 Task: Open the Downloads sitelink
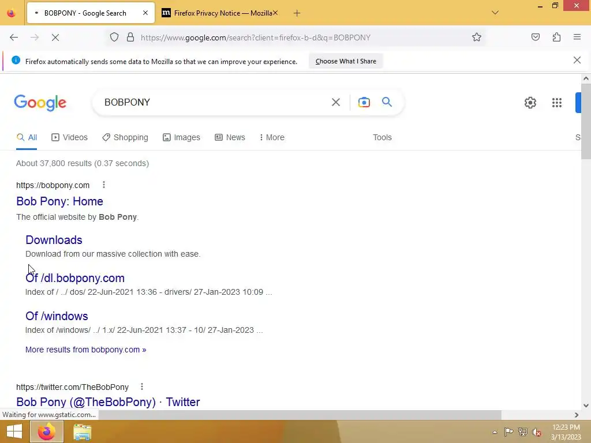54,240
